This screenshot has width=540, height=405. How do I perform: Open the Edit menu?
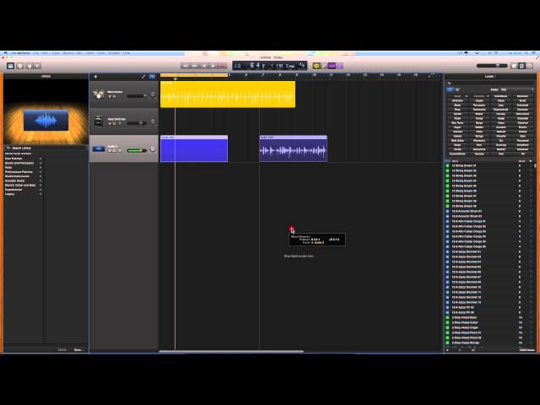pyautogui.click(x=45, y=53)
